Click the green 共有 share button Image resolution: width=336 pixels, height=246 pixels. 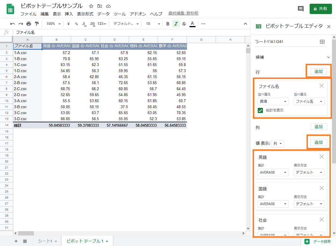321,9
